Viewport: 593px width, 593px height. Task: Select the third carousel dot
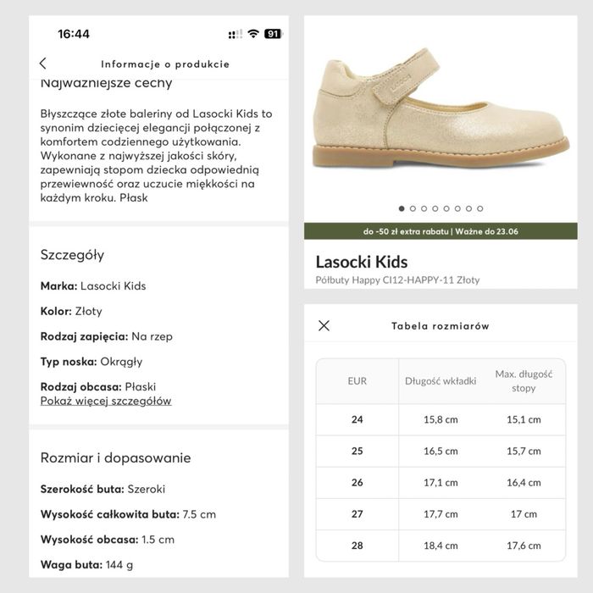click(424, 208)
